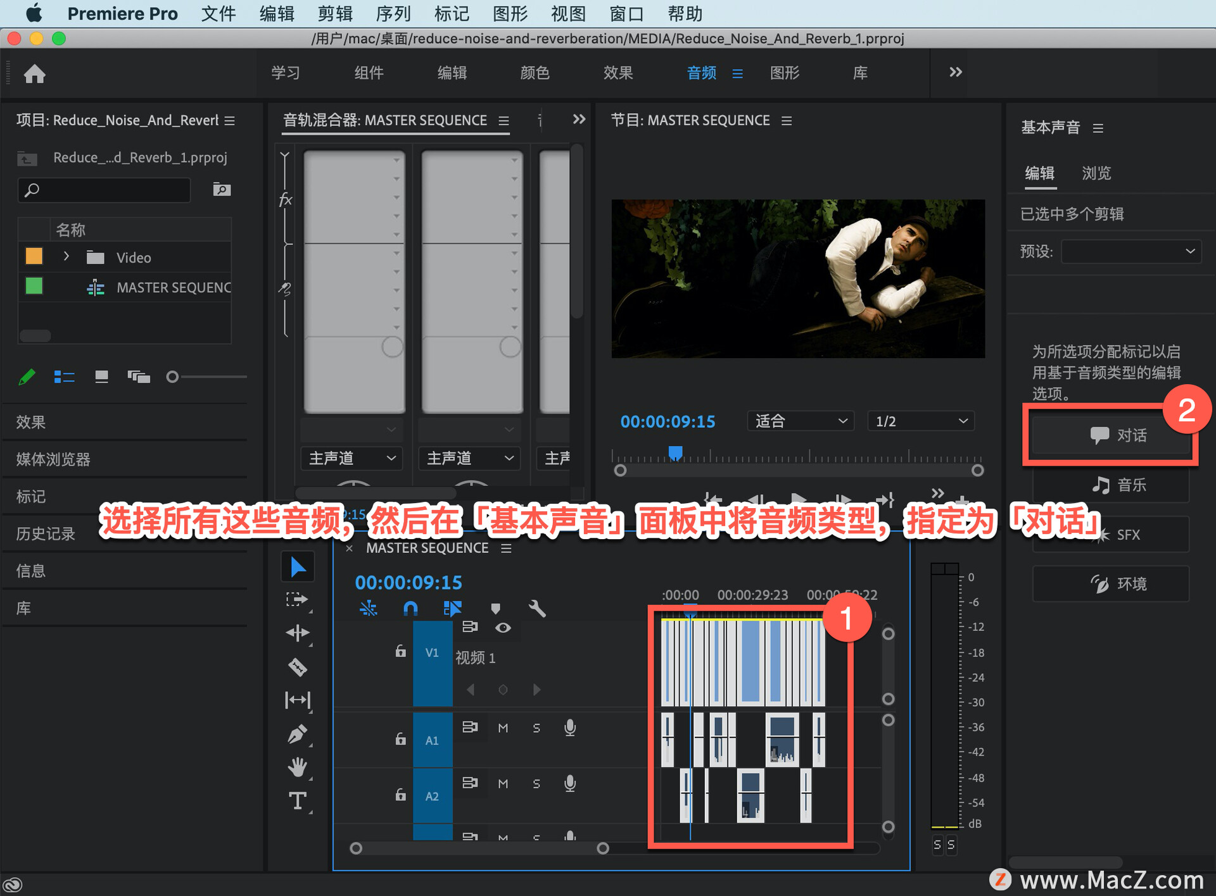Switch to 颜色 workspace tab
This screenshot has width=1216, height=896.
(535, 73)
